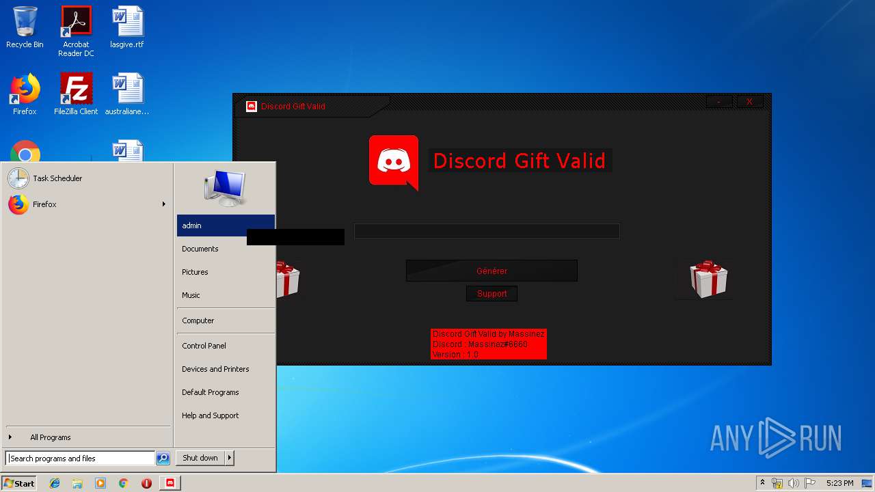
Task: Click the Search programs and files box
Action: point(80,459)
